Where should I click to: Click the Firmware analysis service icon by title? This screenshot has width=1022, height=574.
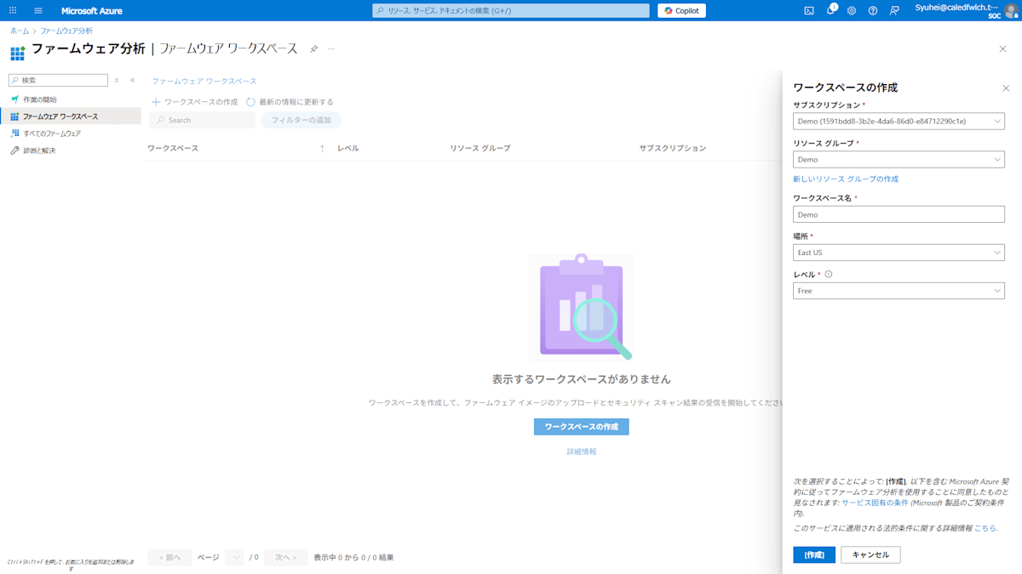point(17,53)
